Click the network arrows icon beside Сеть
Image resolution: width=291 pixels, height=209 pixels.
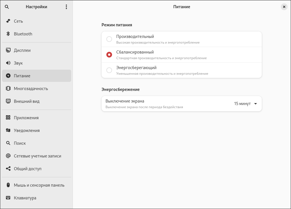[x=8, y=21]
